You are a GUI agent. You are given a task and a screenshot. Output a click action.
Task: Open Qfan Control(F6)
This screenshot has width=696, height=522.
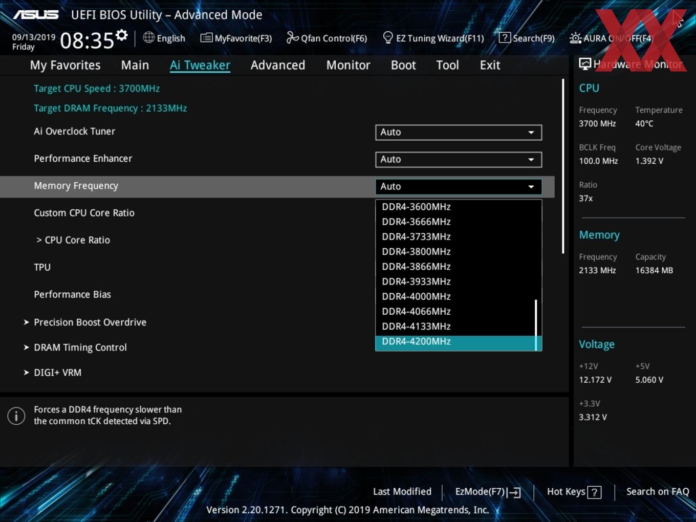[327, 38]
